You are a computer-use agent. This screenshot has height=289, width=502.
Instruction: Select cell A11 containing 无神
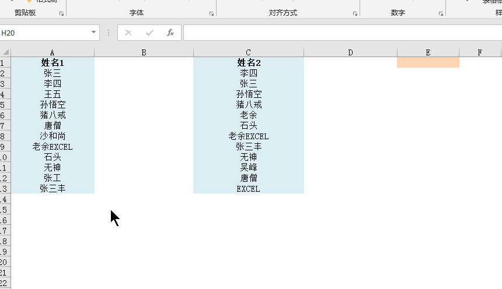(53, 168)
